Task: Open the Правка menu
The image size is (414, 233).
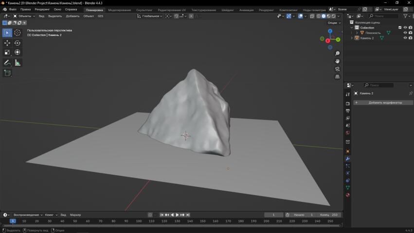Action: pyautogui.click(x=26, y=9)
